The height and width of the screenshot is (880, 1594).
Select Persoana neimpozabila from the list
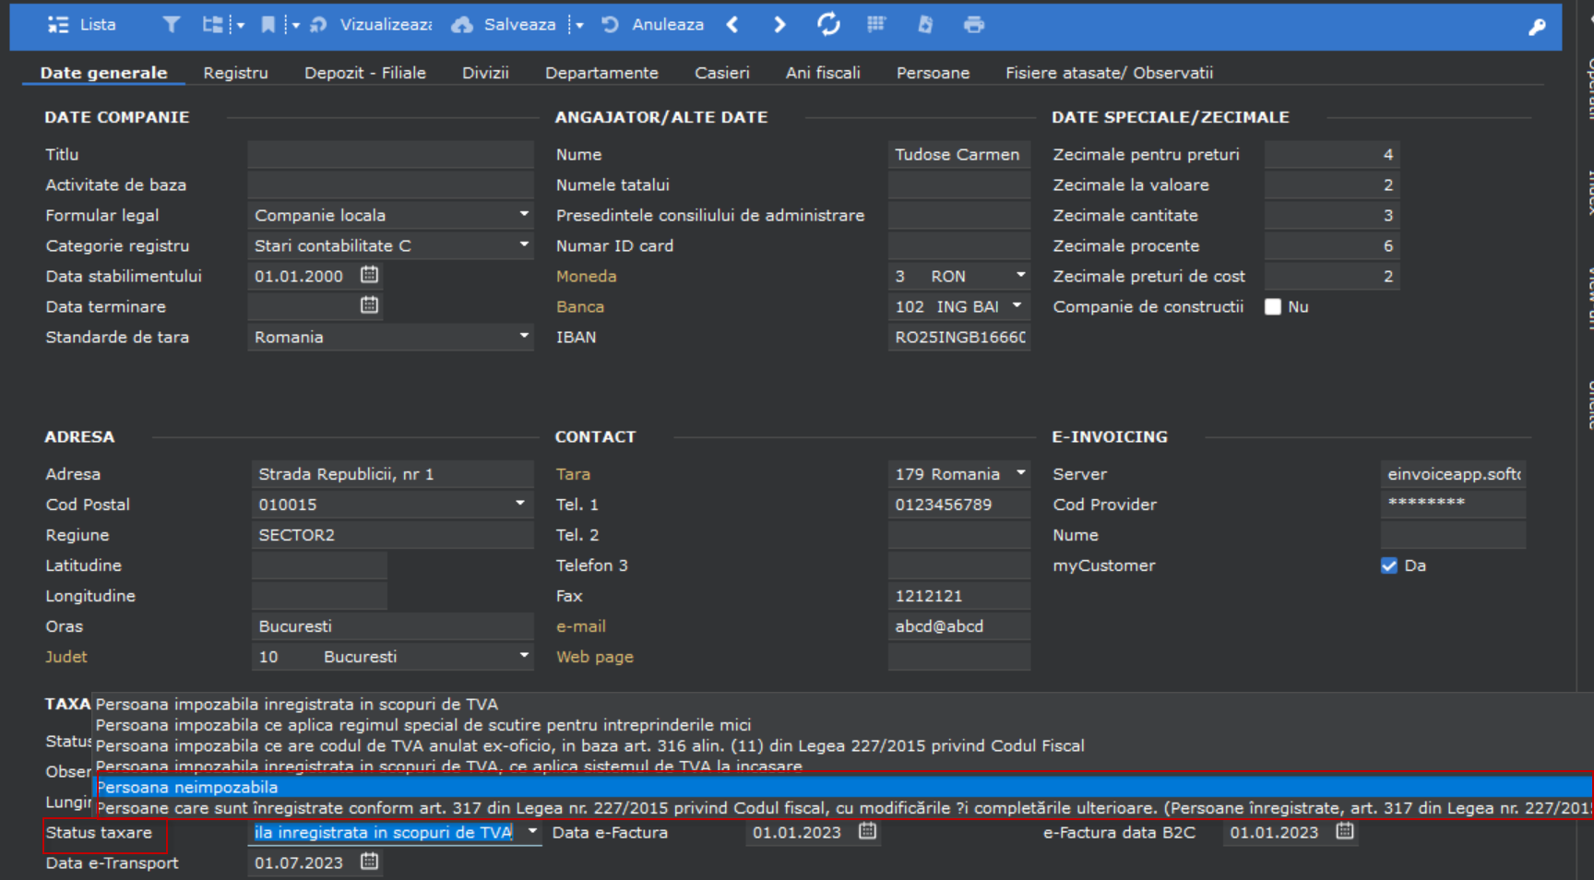tap(187, 787)
